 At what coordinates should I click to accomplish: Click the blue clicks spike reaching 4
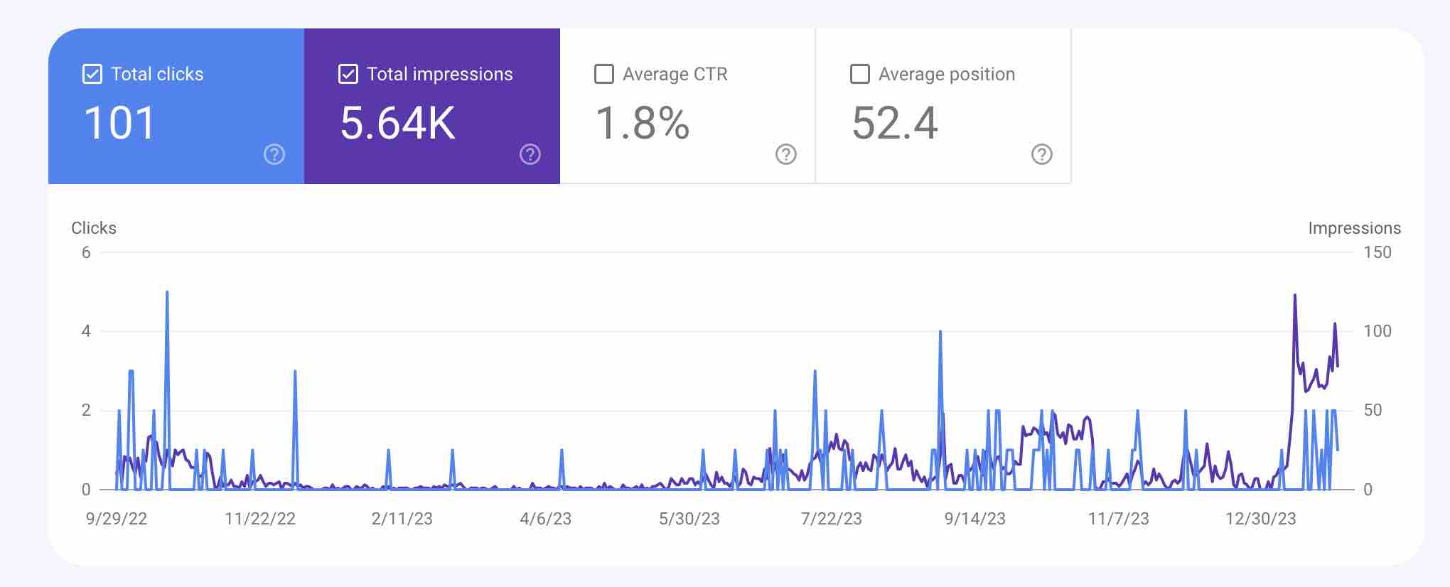[940, 333]
